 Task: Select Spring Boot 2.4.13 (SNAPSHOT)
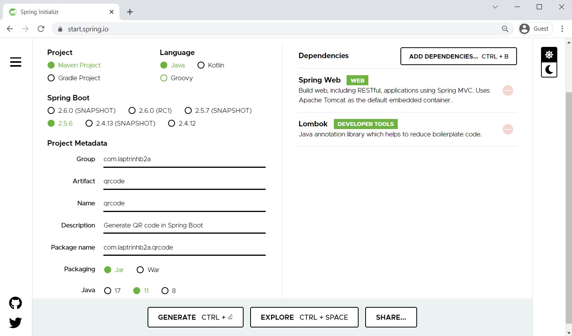click(x=120, y=123)
